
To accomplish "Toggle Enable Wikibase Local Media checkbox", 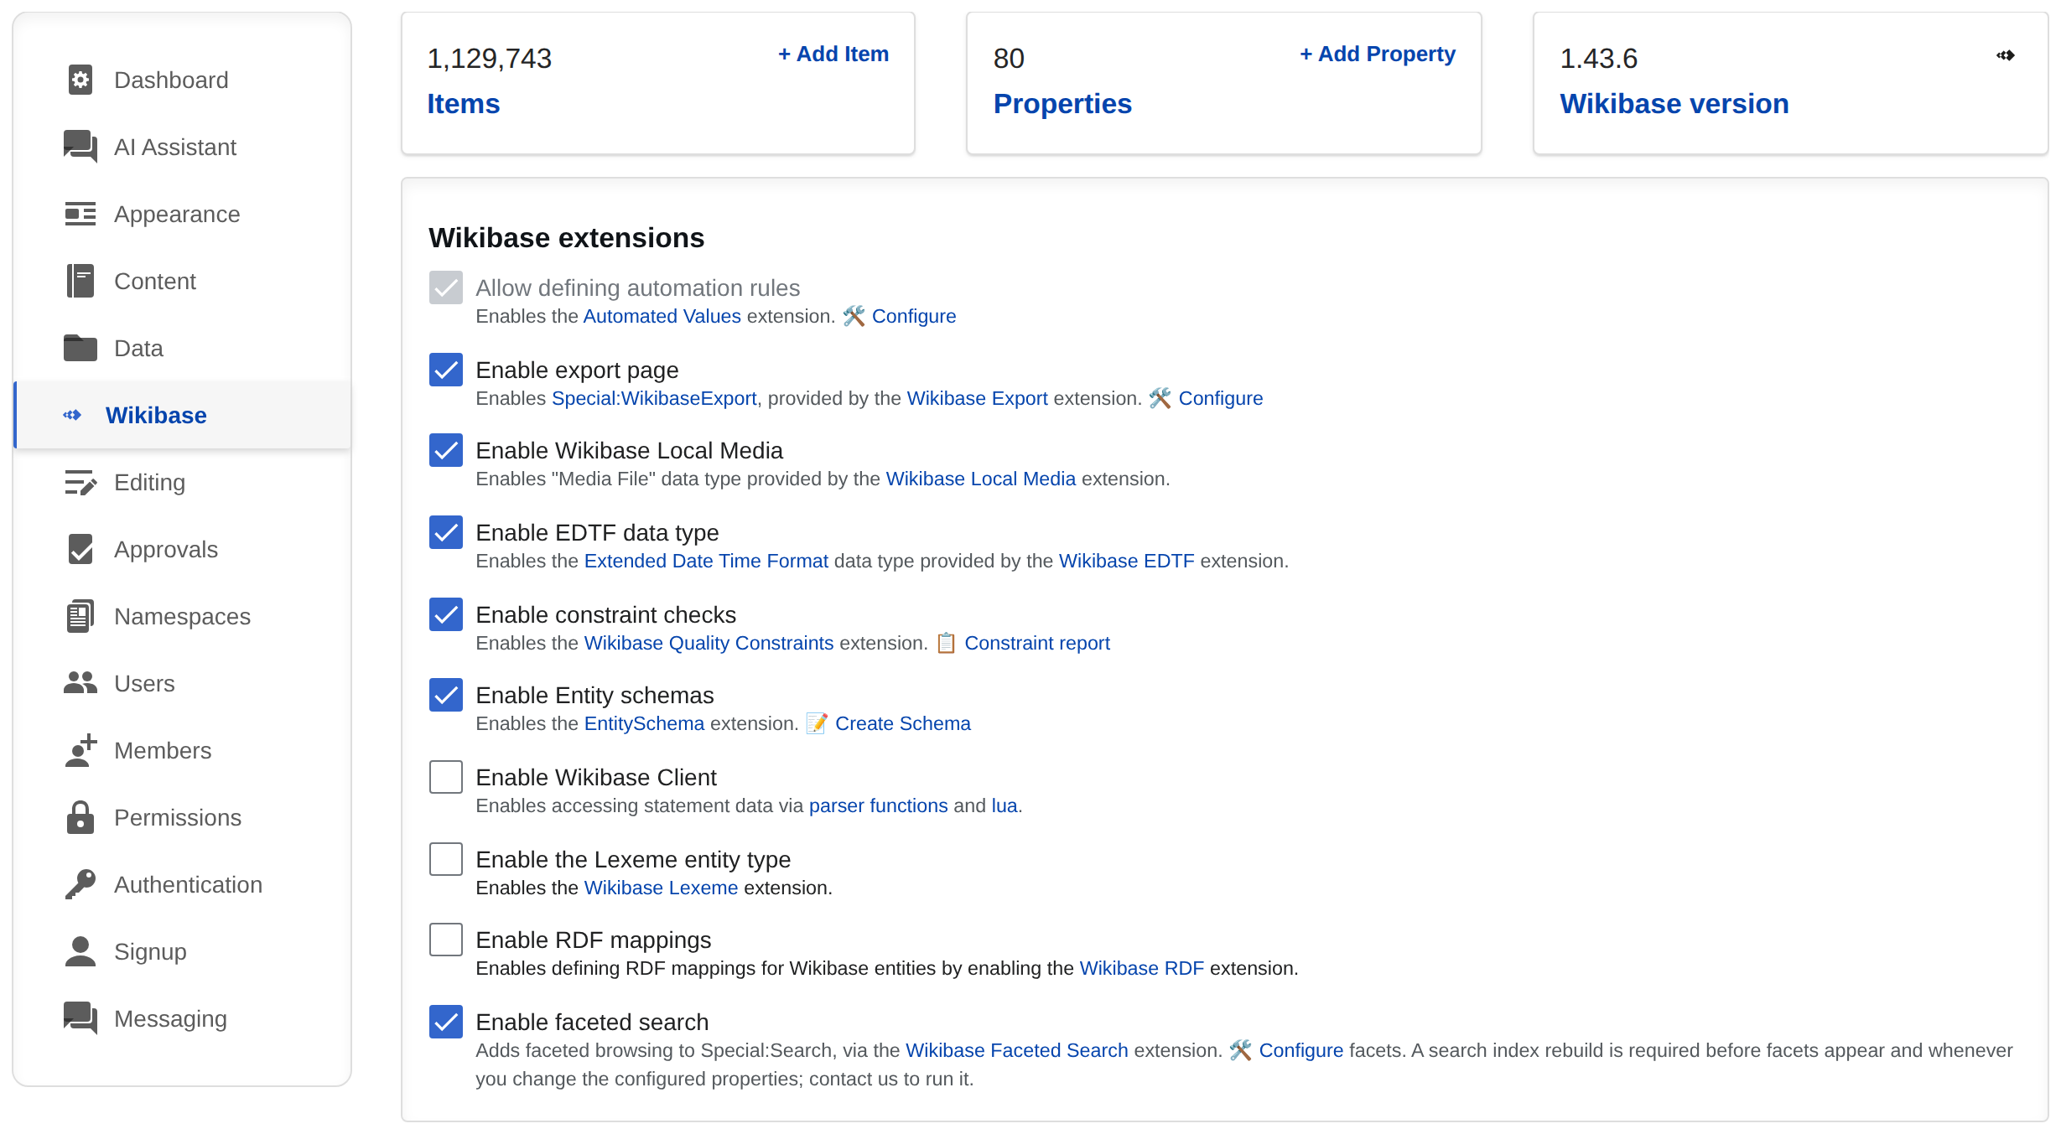I will [x=446, y=450].
